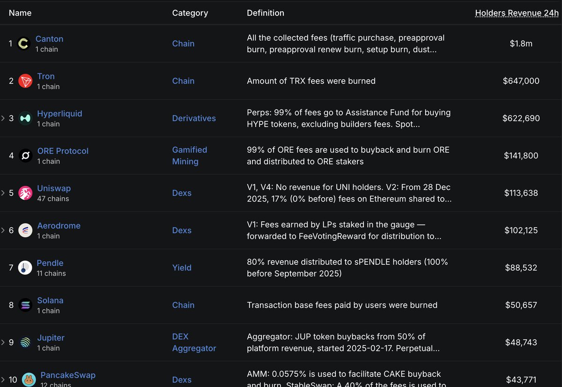Open Chain category in Solana row

coord(183,305)
